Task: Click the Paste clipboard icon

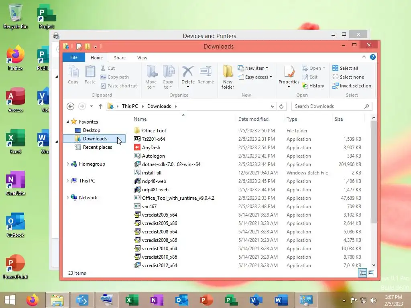Action: coord(90,74)
